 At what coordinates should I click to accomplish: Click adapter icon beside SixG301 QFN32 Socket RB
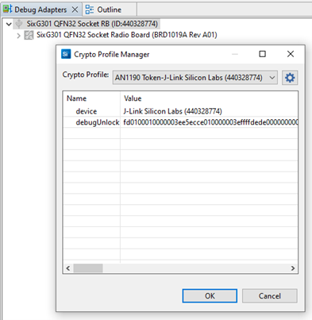coord(19,24)
